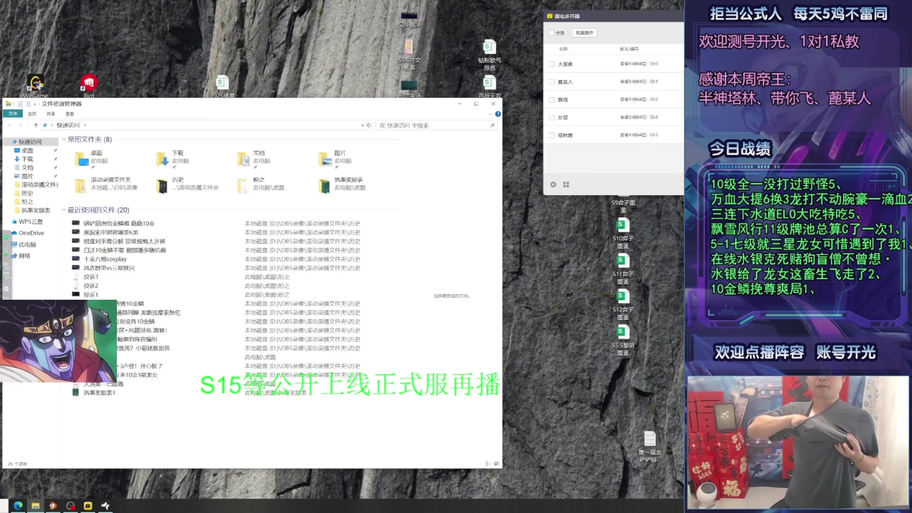Open the 钻粉欧气排名 spreadsheet on the desktop
The height and width of the screenshot is (513, 912).
click(x=489, y=55)
